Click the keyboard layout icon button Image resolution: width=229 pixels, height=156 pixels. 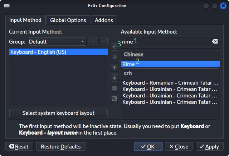[114, 99]
